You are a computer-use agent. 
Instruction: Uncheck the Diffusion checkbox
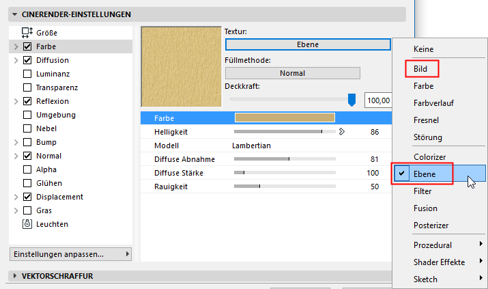(27, 60)
